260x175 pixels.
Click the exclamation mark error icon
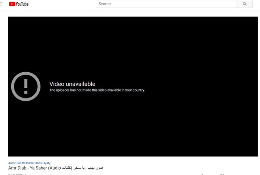click(x=26, y=86)
